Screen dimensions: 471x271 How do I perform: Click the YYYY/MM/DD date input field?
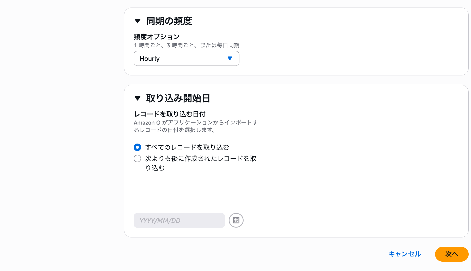179,220
